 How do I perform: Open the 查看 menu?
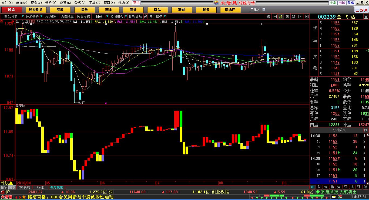coord(36,3)
